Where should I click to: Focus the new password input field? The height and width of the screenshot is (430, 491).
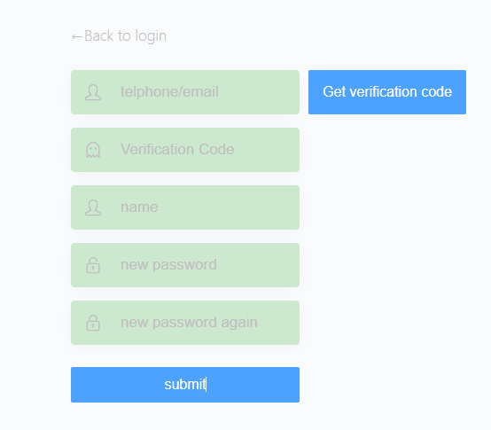click(185, 265)
